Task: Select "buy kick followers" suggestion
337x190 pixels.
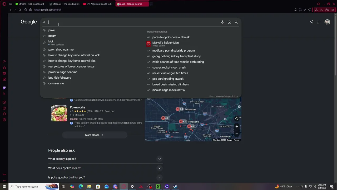Action: (60, 78)
